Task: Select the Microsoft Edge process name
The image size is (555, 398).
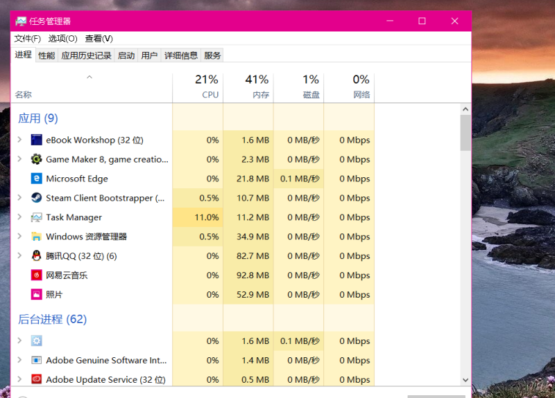Action: (77, 179)
